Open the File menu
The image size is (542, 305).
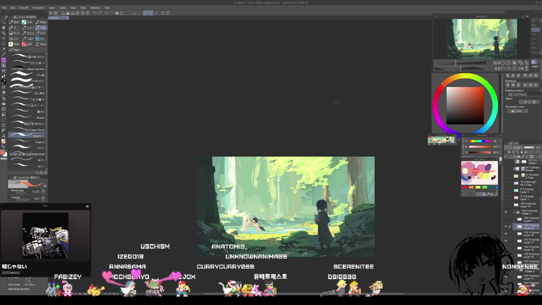[4, 8]
